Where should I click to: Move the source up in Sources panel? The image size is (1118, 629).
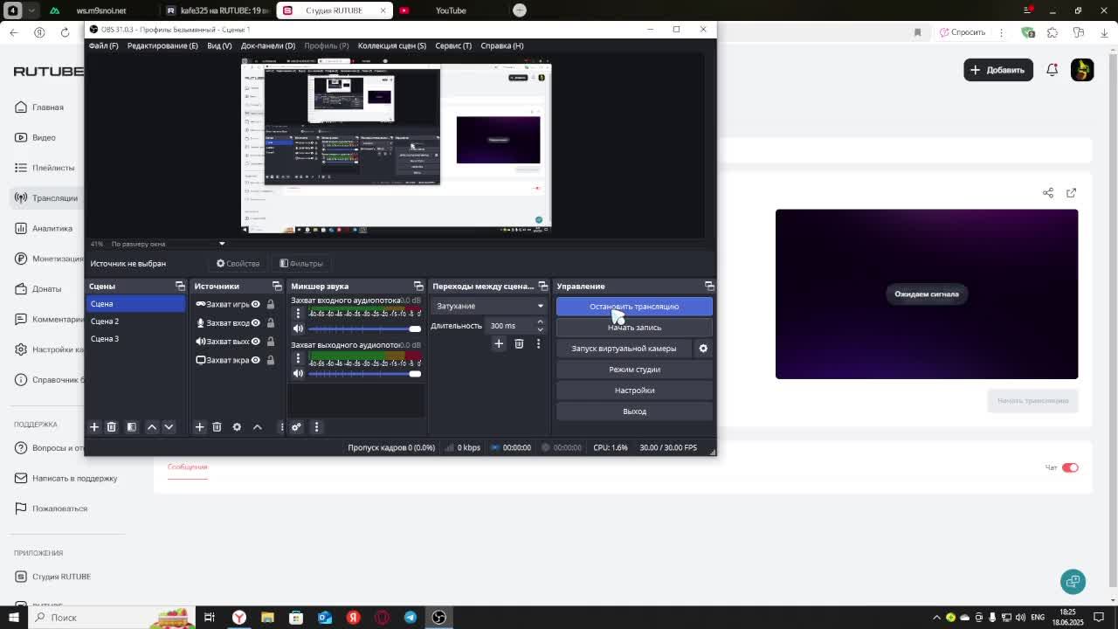[x=257, y=427]
